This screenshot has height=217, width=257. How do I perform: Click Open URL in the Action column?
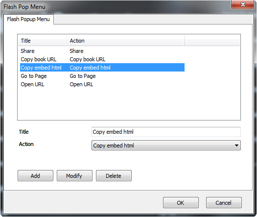tap(81, 84)
